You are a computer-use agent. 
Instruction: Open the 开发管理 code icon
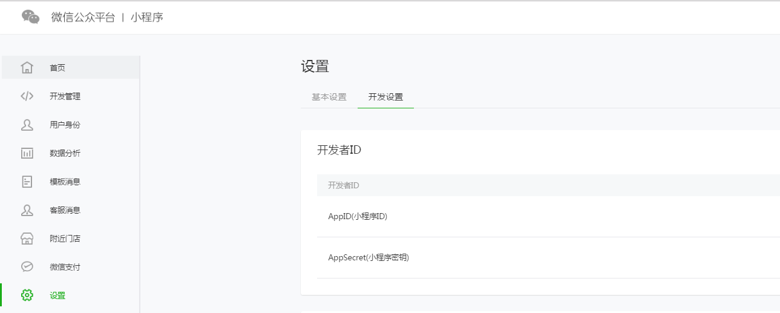[x=27, y=96]
